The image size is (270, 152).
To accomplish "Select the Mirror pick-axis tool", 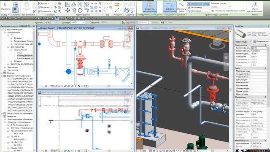I will click(x=80, y=4).
